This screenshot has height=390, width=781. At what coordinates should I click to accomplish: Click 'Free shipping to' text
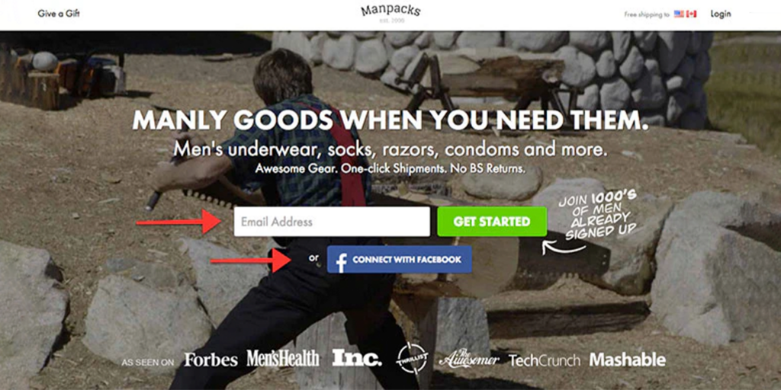point(647,14)
